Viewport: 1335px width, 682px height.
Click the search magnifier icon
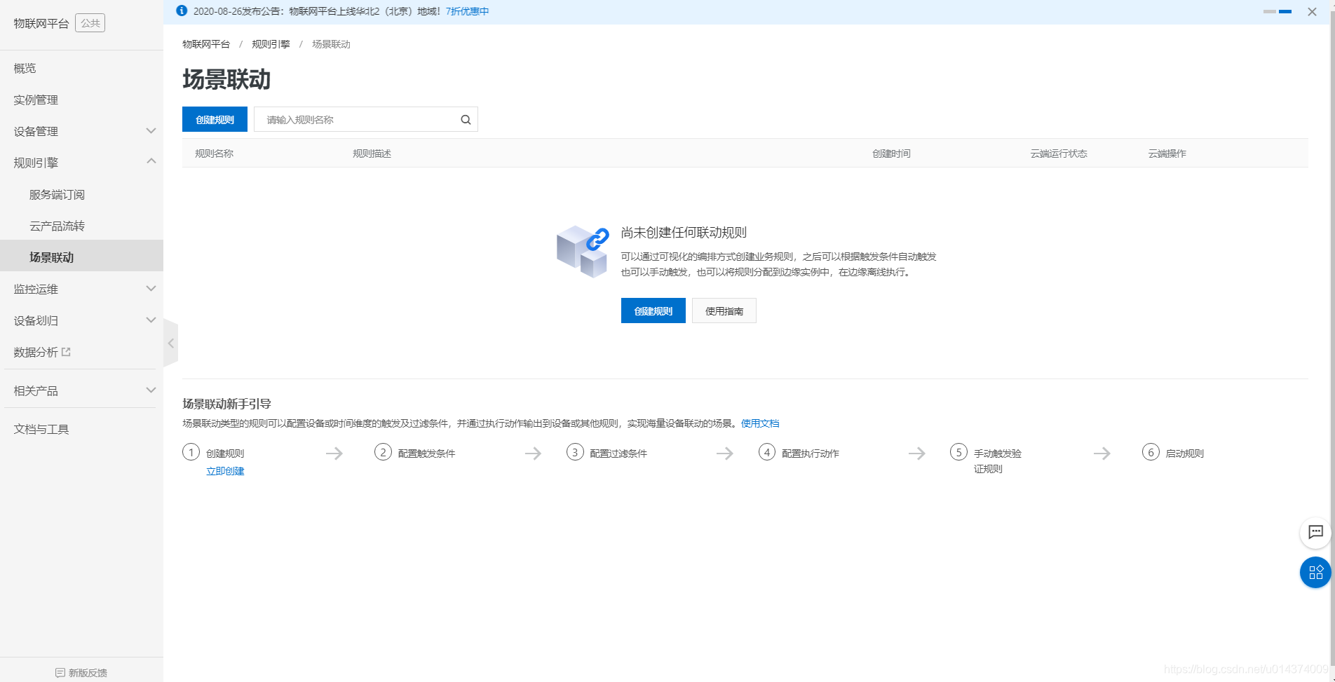pos(465,119)
